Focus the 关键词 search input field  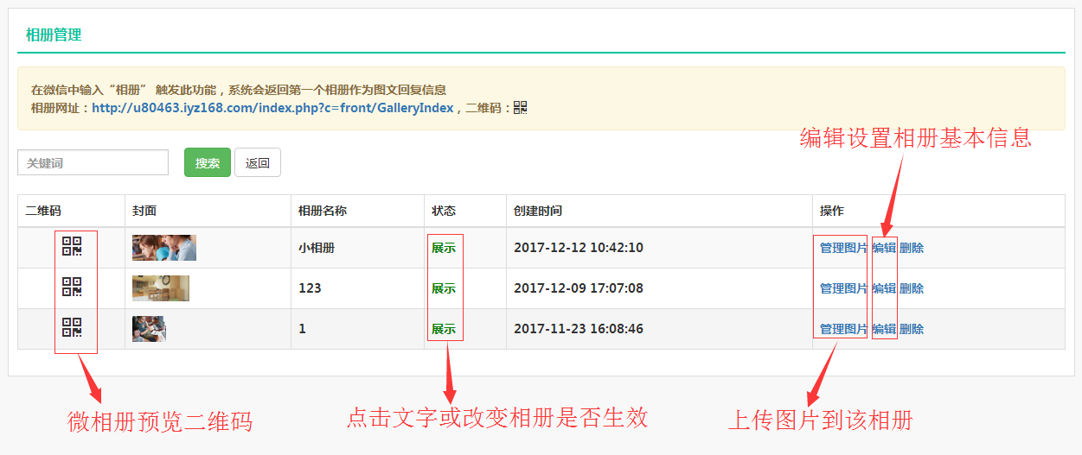(x=93, y=162)
